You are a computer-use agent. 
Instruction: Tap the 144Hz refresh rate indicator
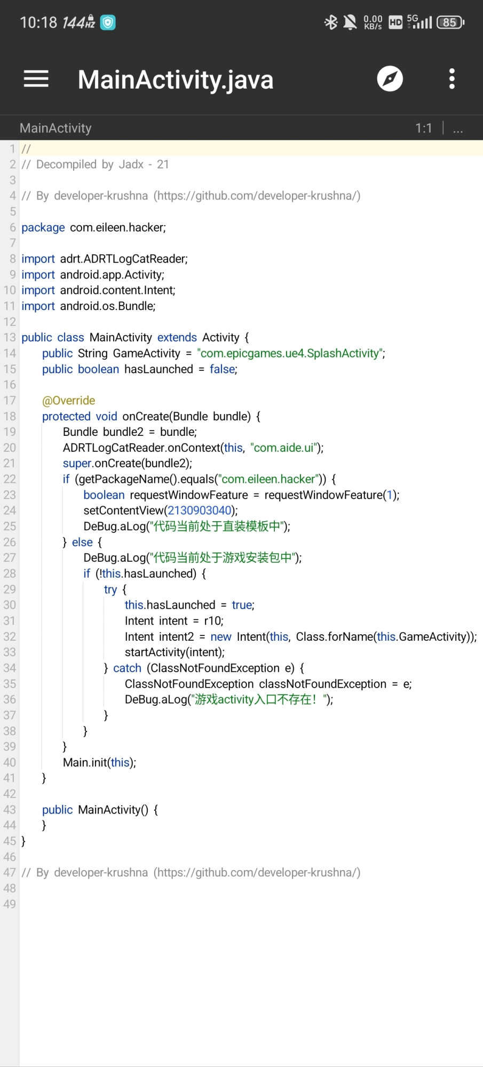(x=79, y=22)
